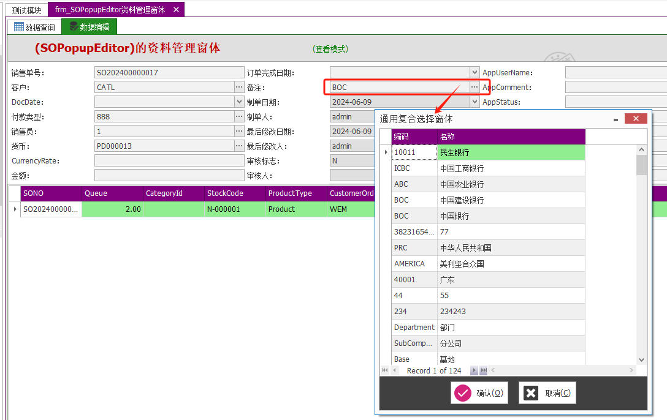This screenshot has width=667, height=420.
Task: Expand the DocDate dropdown arrow
Action: 240,102
